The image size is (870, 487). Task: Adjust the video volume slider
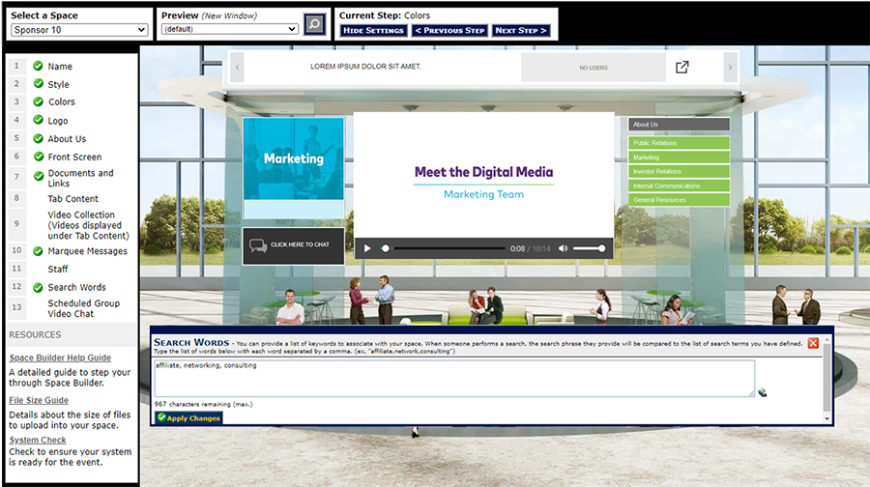(x=590, y=248)
